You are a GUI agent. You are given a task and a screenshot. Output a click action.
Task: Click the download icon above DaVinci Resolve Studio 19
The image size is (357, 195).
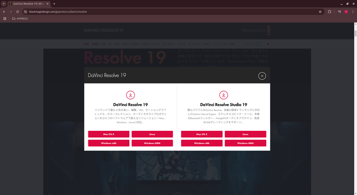pyautogui.click(x=224, y=95)
